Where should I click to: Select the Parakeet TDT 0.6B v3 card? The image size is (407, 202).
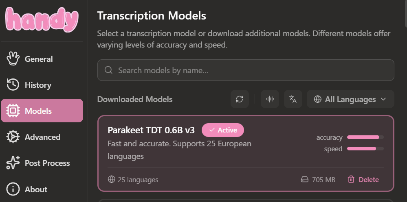pyautogui.click(x=246, y=153)
